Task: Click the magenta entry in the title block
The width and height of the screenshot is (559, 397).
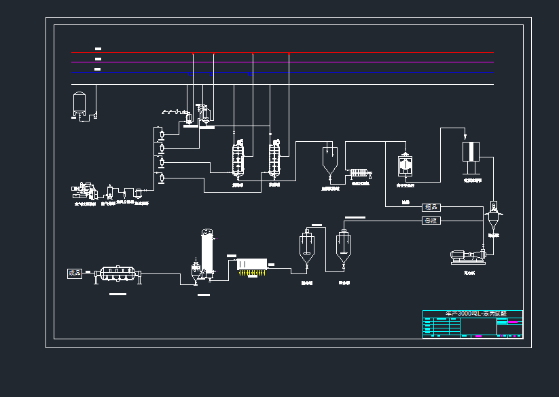Action: click(x=513, y=322)
